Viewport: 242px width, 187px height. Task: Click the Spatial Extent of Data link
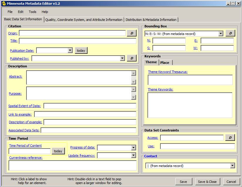[25, 106]
